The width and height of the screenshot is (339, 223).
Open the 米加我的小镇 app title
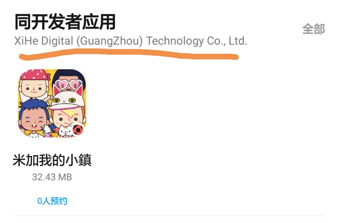[52, 160]
